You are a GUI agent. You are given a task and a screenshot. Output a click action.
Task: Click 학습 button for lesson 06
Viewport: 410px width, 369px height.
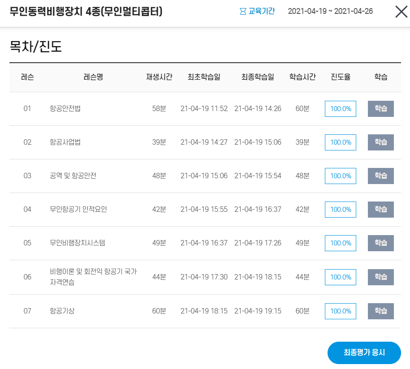pos(381,277)
